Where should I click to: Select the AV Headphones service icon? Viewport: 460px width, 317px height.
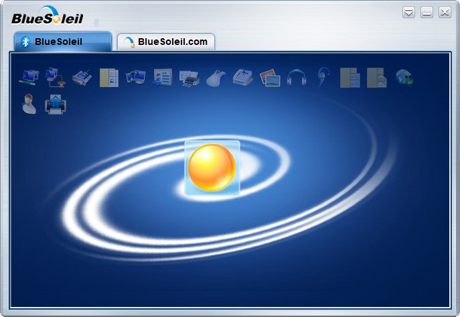click(x=297, y=78)
